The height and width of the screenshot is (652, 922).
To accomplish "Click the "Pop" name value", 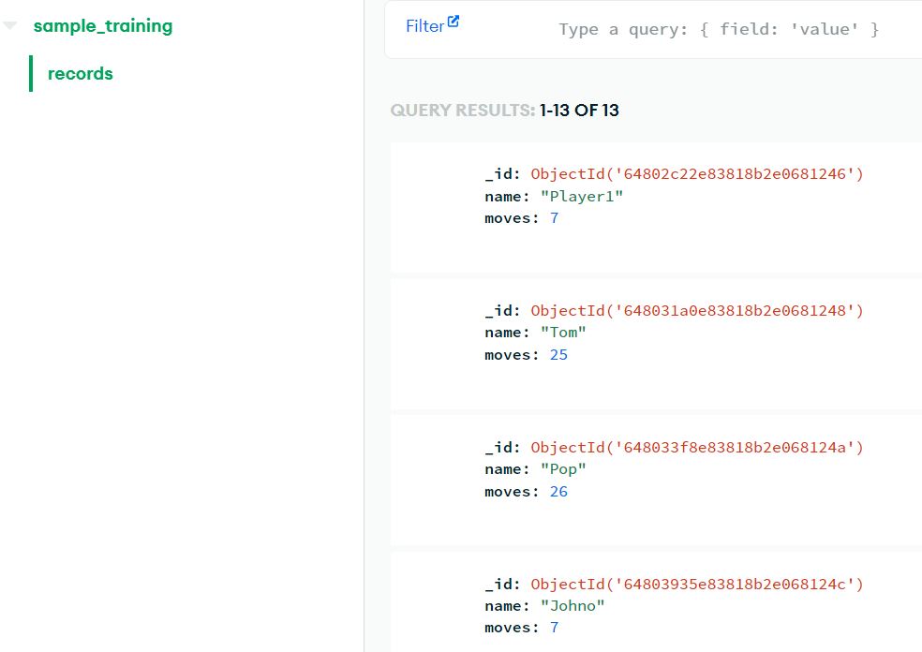I will [563, 469].
